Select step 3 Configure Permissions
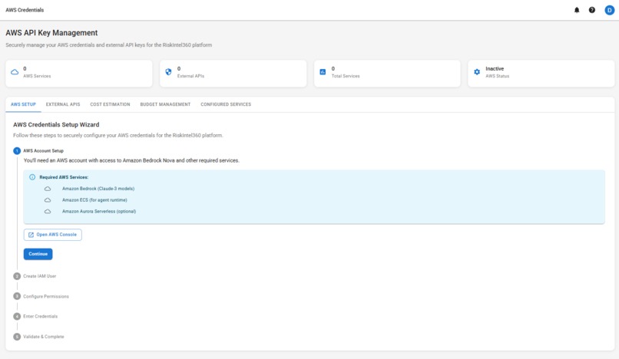This screenshot has width=619, height=359. (x=41, y=296)
